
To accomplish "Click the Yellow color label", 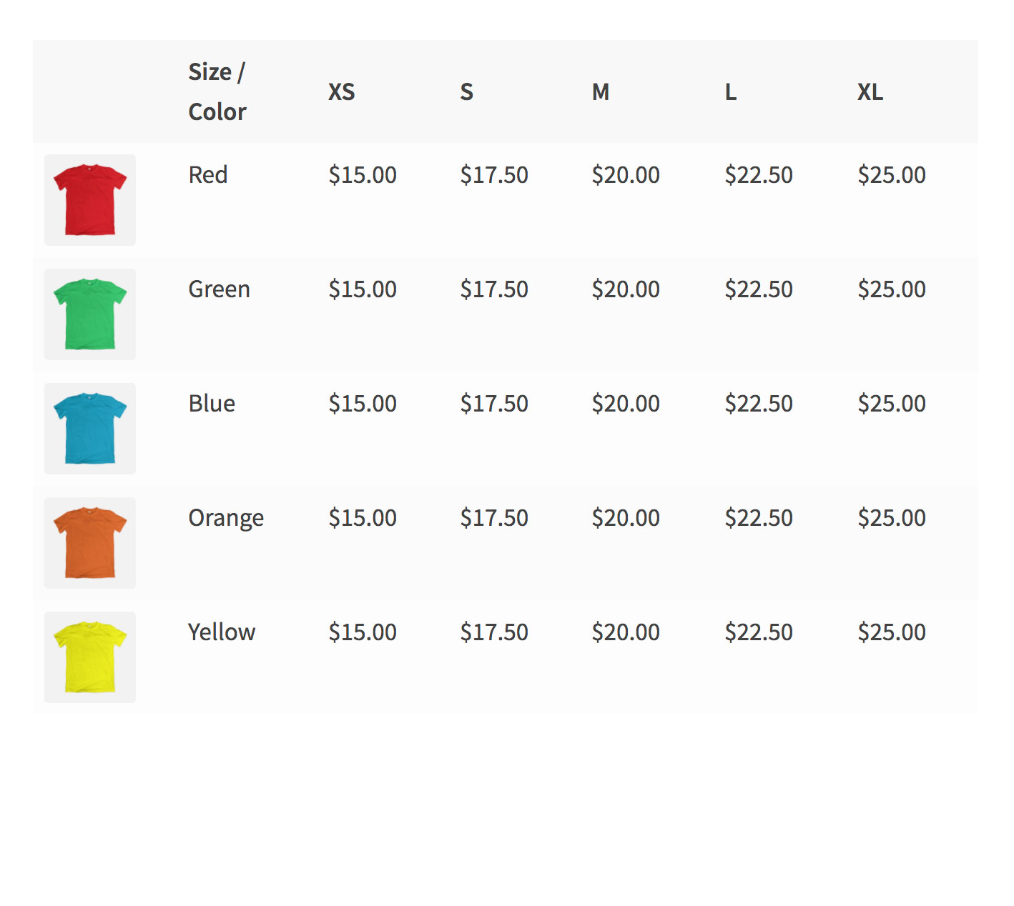I will click(222, 632).
